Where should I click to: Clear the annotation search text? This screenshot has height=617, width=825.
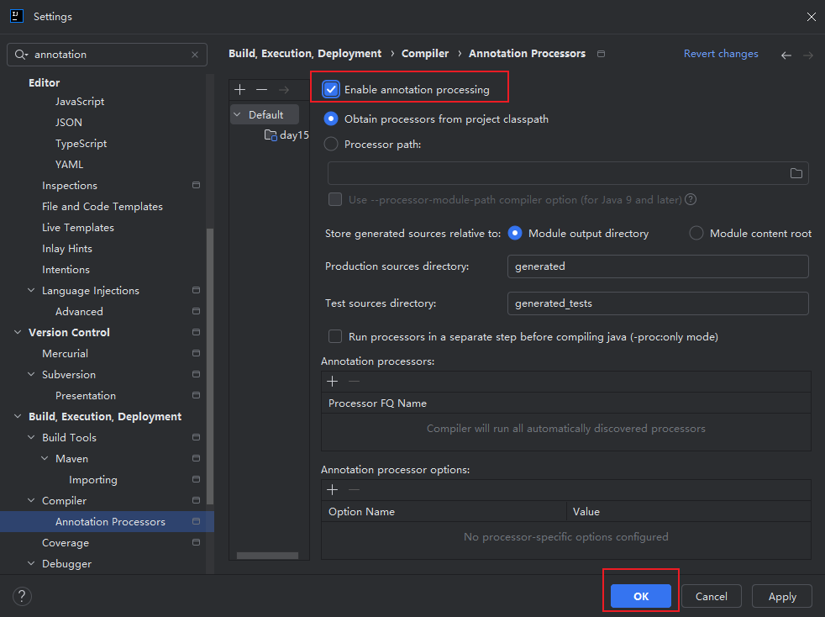click(x=195, y=55)
